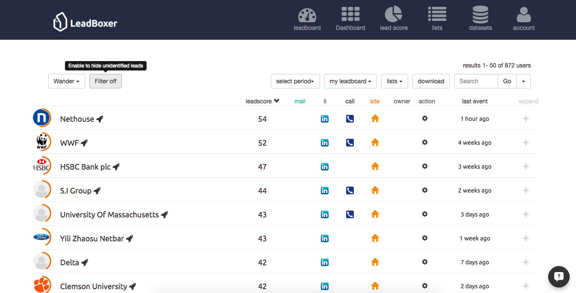Sort by the leadscore column header
The width and height of the screenshot is (576, 293).
tap(262, 101)
